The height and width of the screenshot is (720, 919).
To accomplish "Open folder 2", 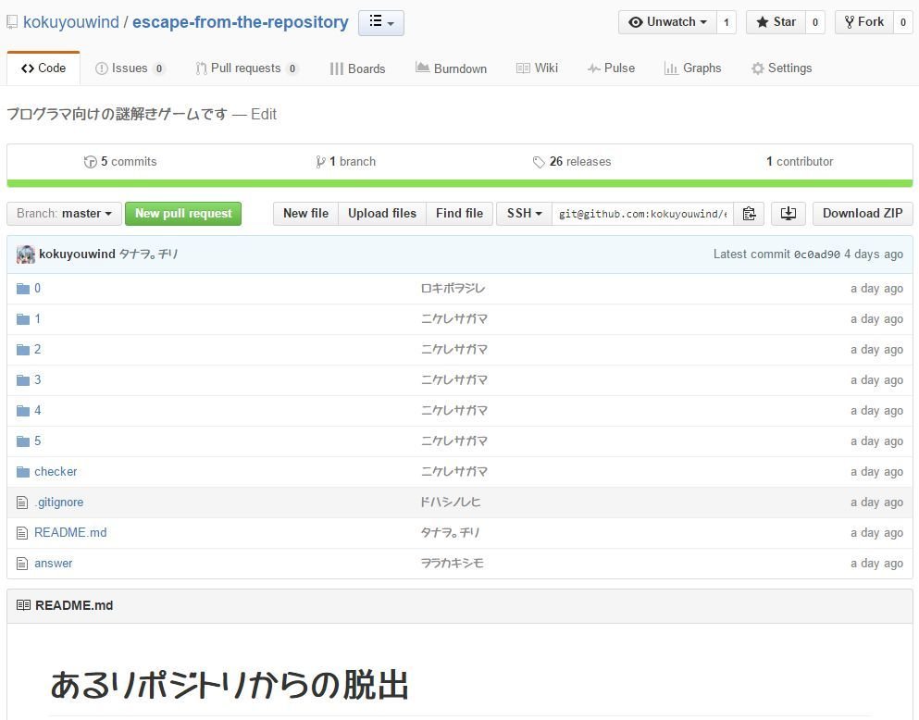I will (x=38, y=349).
